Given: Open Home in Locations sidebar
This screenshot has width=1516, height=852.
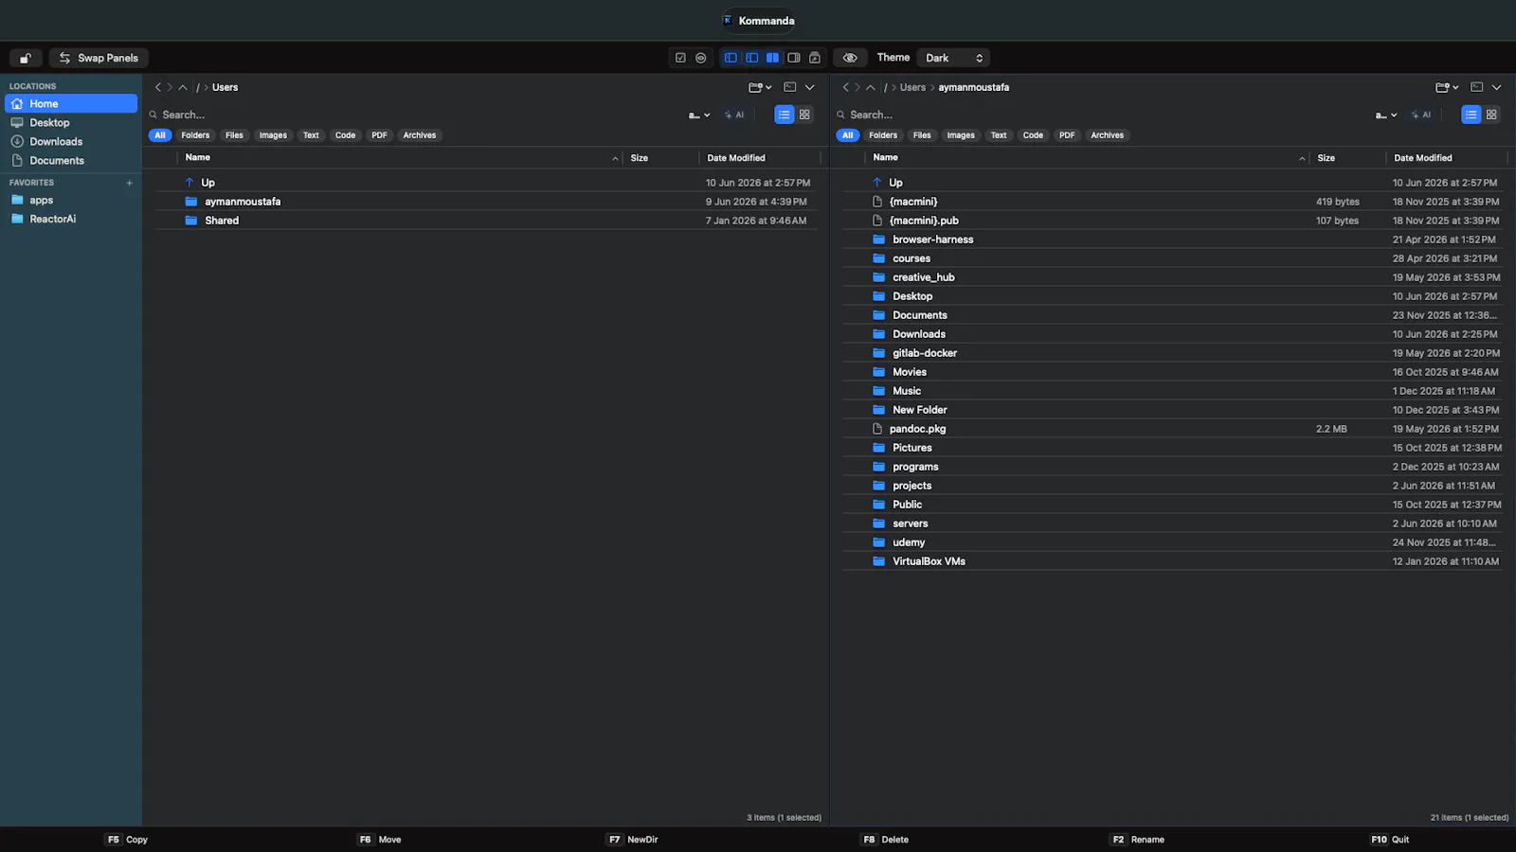Looking at the screenshot, I should tap(71, 104).
